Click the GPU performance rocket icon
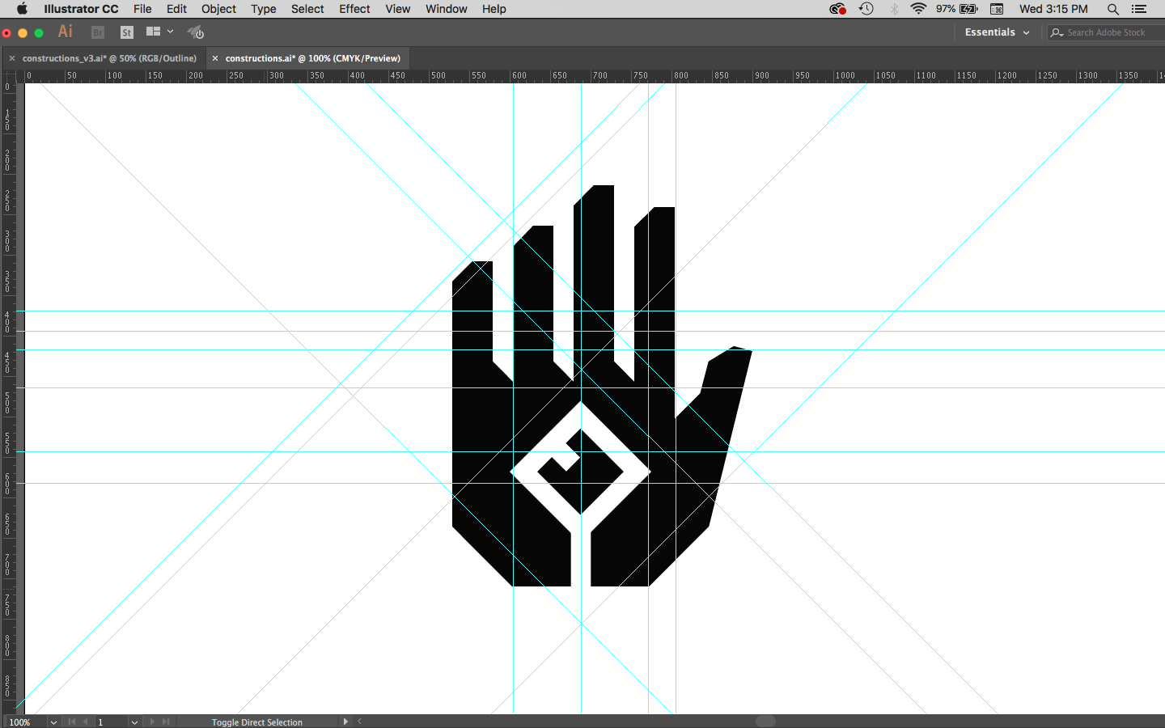 click(196, 32)
